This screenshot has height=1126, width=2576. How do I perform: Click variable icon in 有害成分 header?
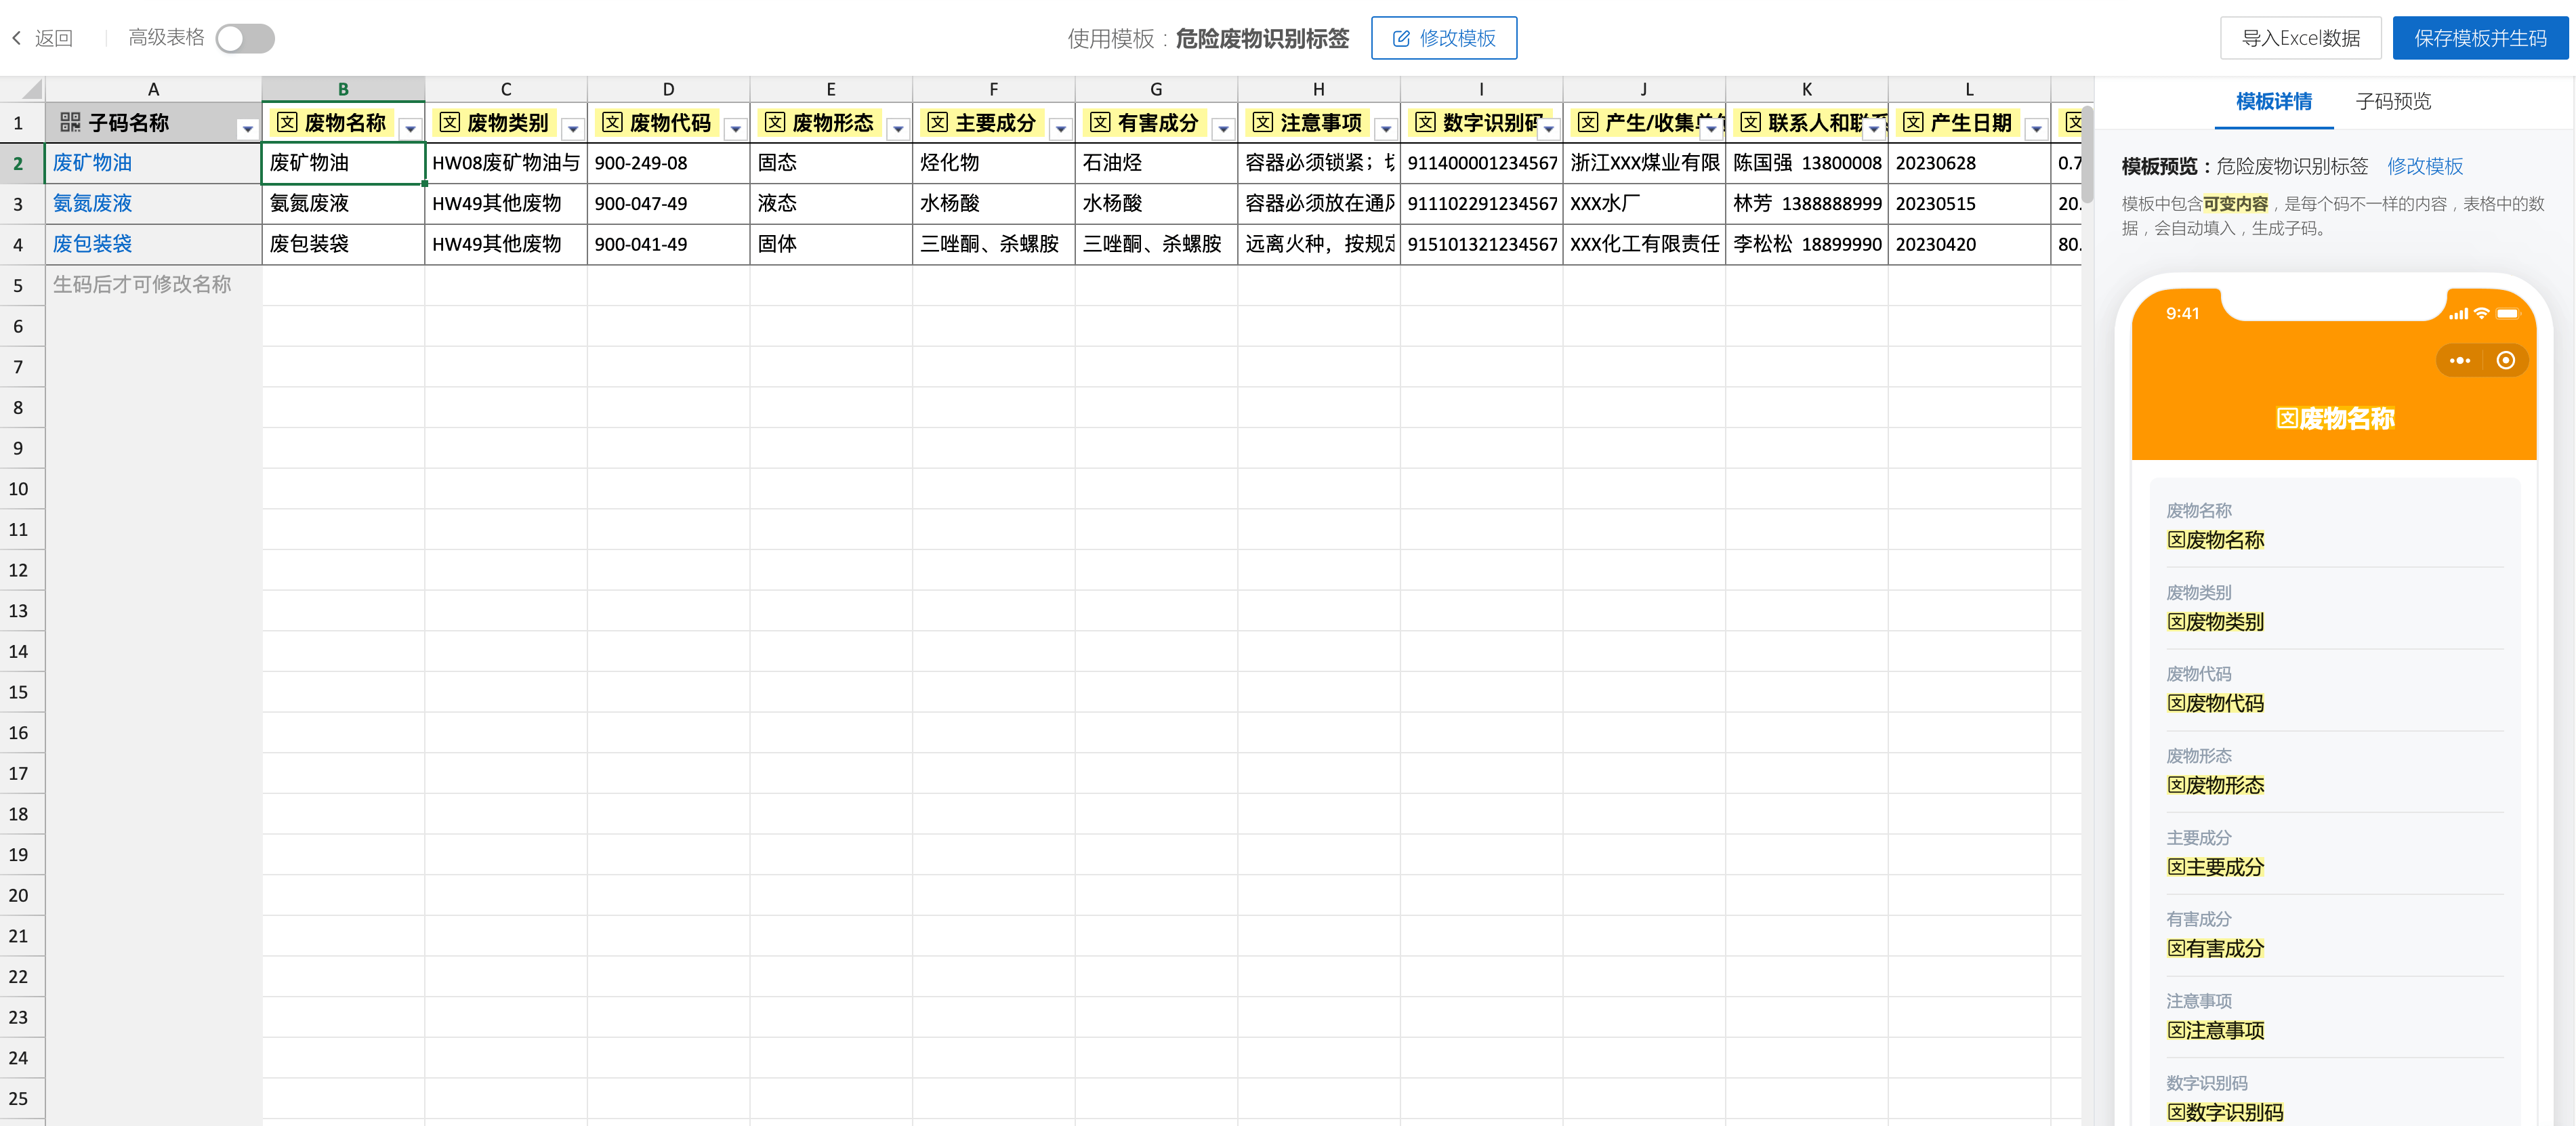pos(1101,122)
